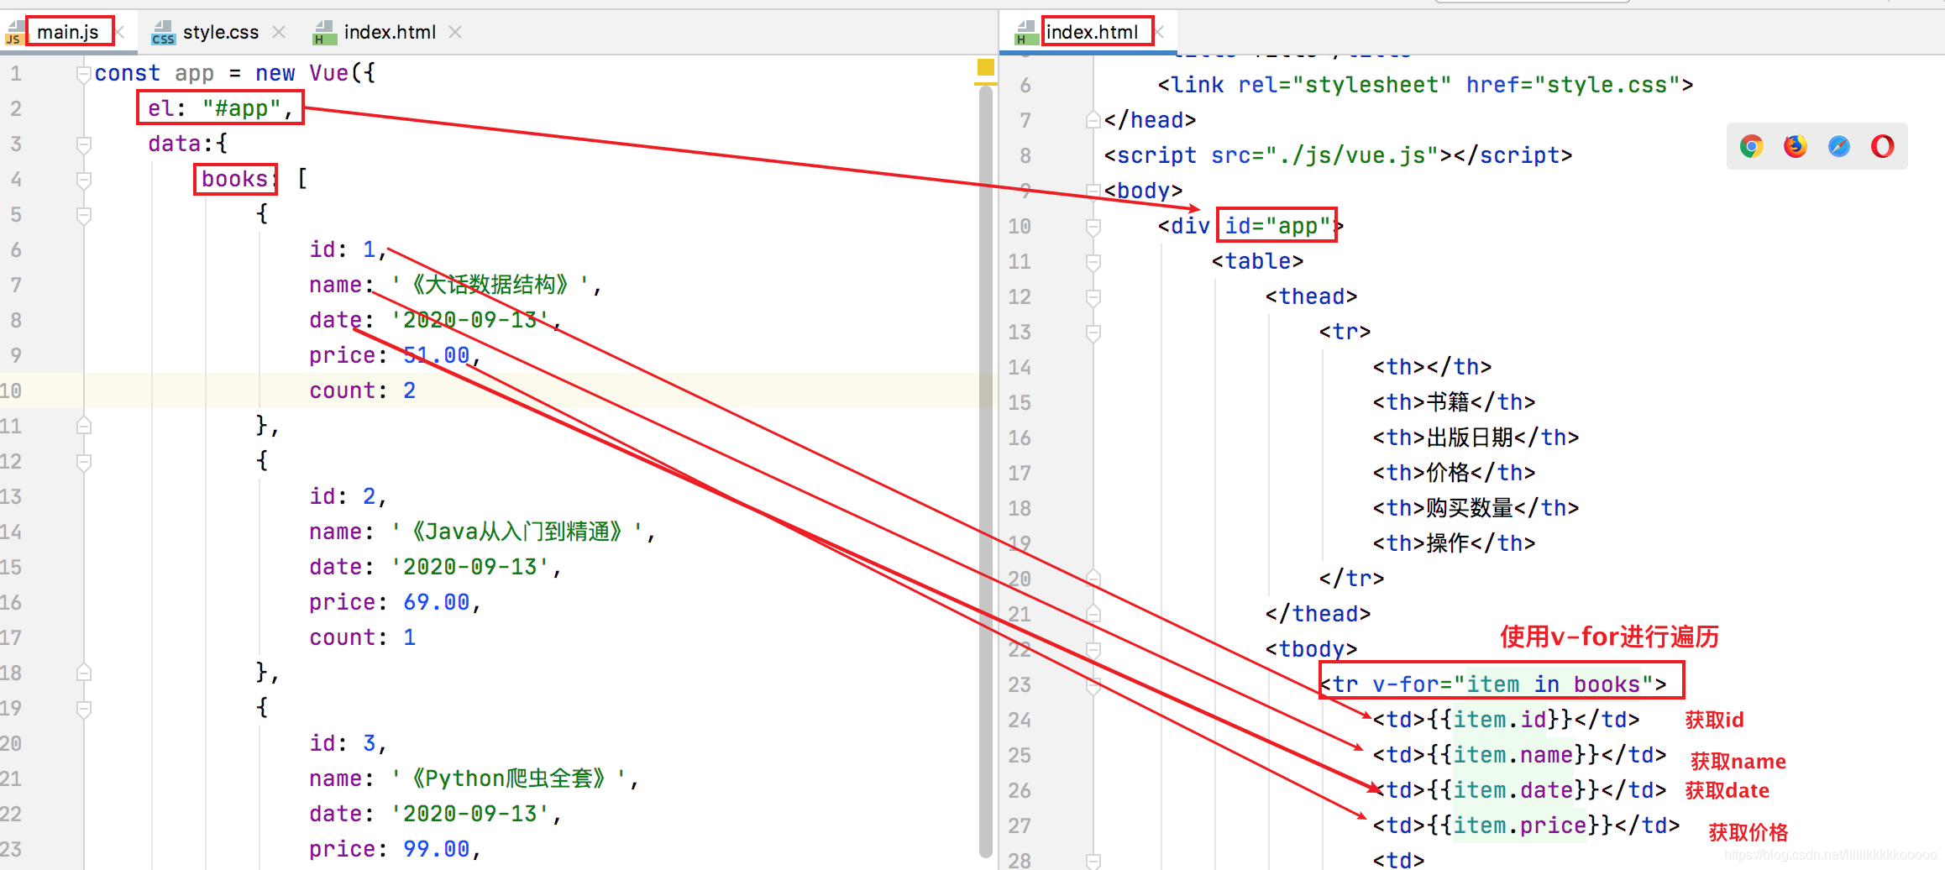Click the books property name
Screen dimensions: 1945x870
tap(234, 179)
